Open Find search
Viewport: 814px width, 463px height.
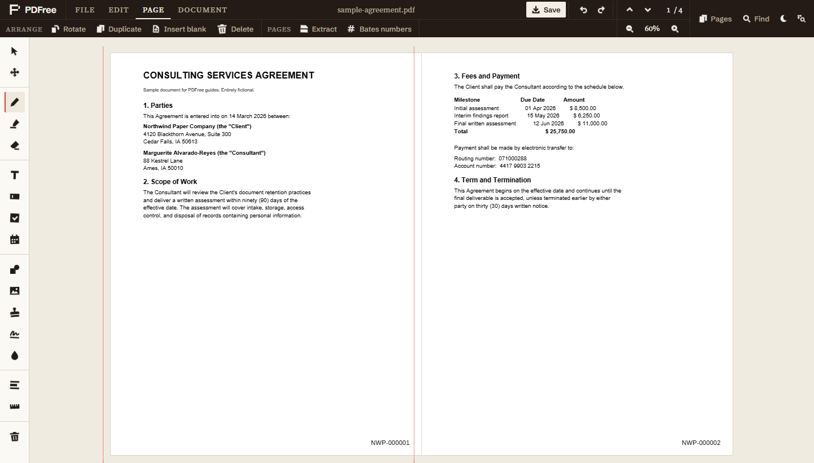point(756,19)
